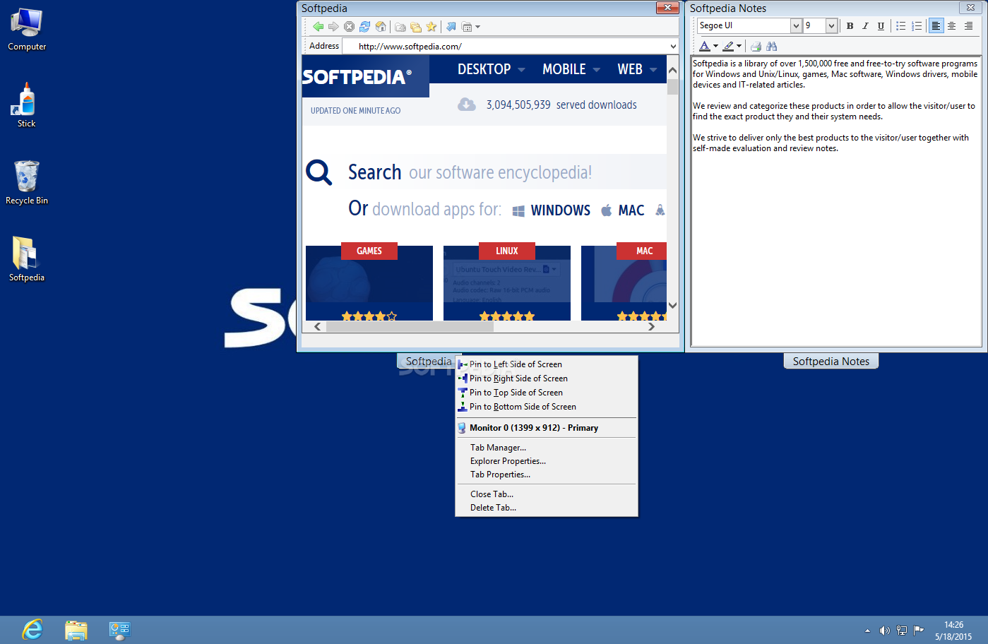This screenshot has height=644, width=988.
Task: Center the notes text
Action: click(x=952, y=26)
